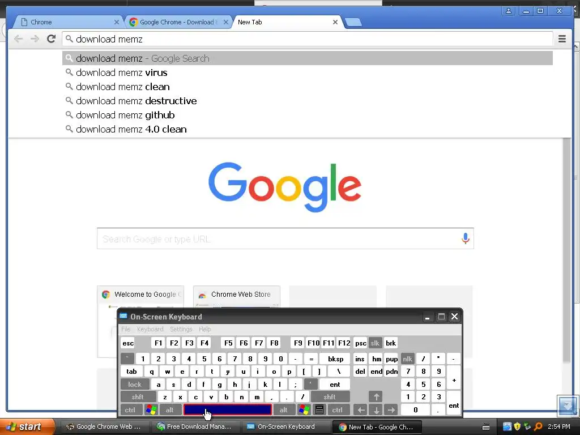The image size is (580, 435).
Task: Open the On-Screen Keyboard Settings menu
Action: pyautogui.click(x=181, y=329)
